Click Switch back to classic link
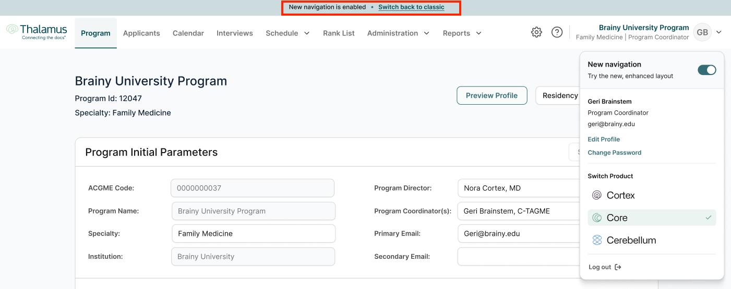Image resolution: width=731 pixels, height=289 pixels. pyautogui.click(x=411, y=7)
